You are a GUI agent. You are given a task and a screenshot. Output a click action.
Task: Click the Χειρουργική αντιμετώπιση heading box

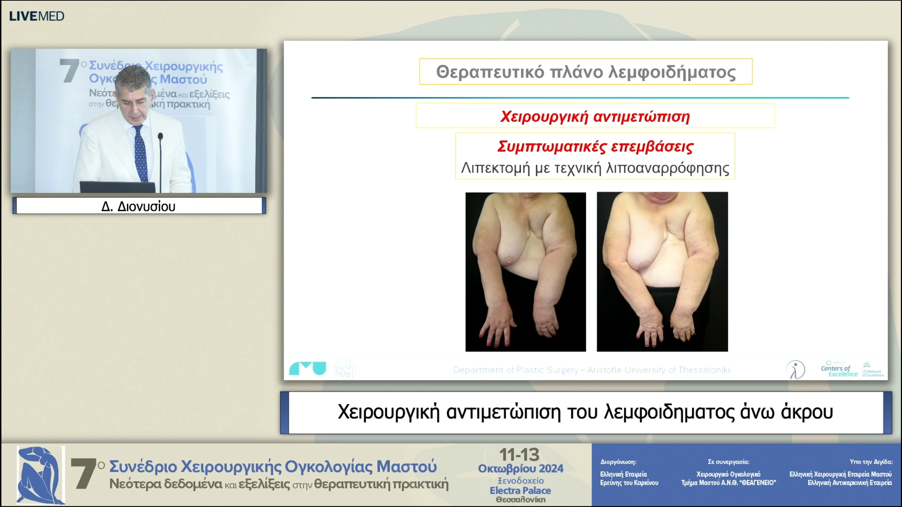click(595, 116)
